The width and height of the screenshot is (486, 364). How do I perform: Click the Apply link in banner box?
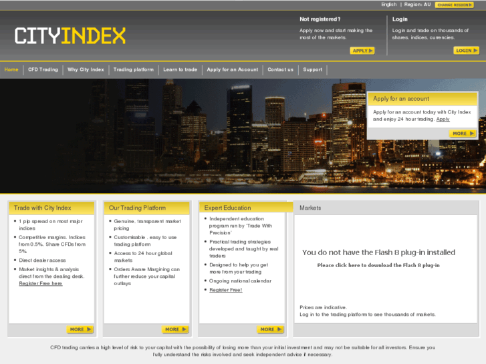(443, 120)
